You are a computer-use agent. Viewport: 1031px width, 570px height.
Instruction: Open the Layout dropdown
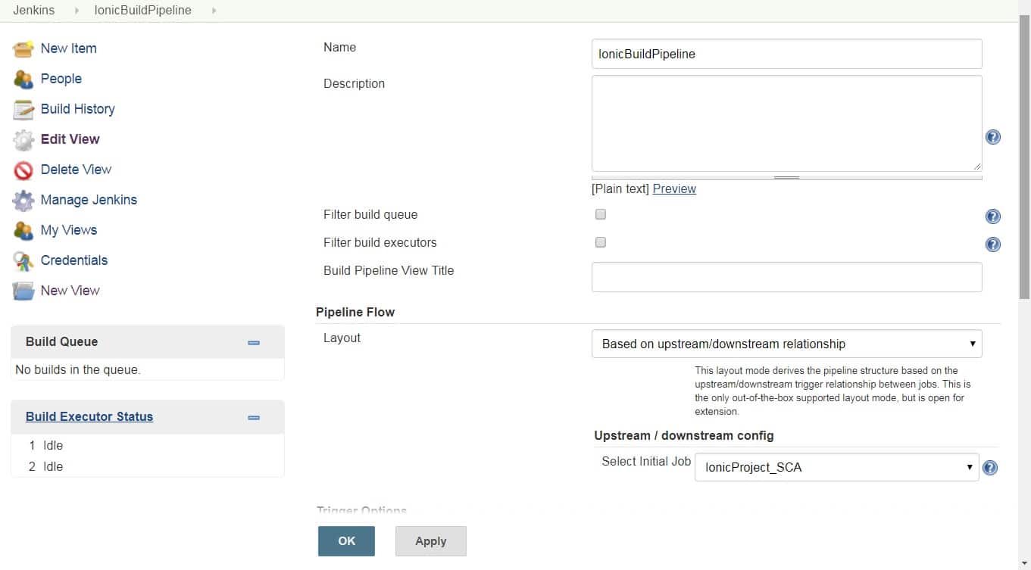[x=786, y=344]
